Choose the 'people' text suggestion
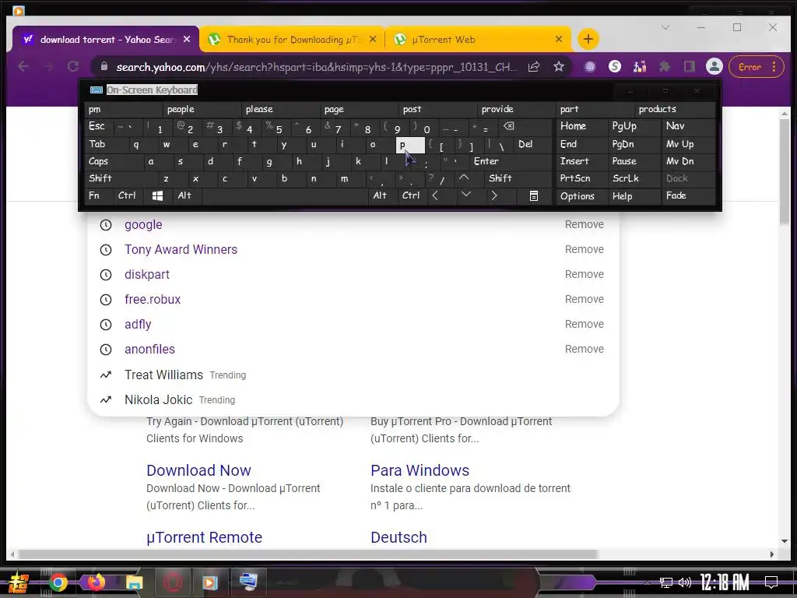The width and height of the screenshot is (797, 598). pos(202,109)
